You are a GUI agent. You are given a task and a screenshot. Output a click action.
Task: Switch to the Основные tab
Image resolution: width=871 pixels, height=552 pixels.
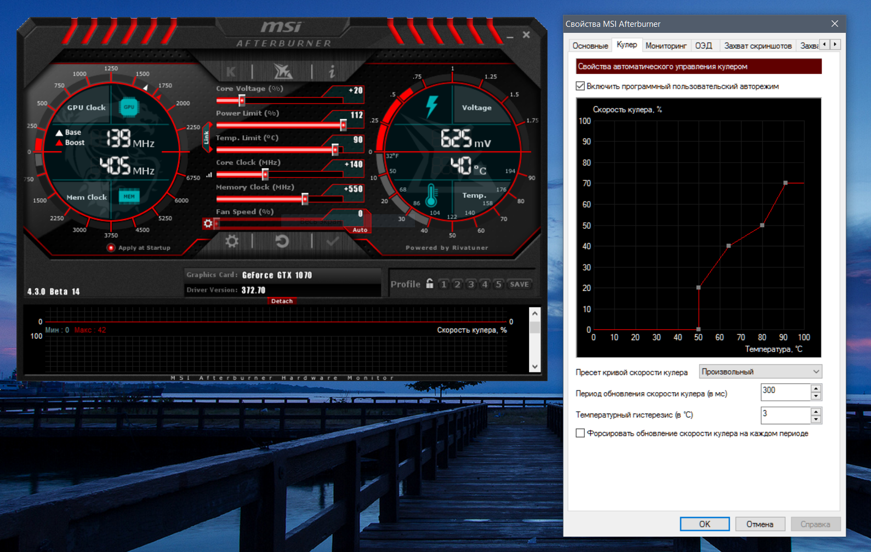coord(590,45)
